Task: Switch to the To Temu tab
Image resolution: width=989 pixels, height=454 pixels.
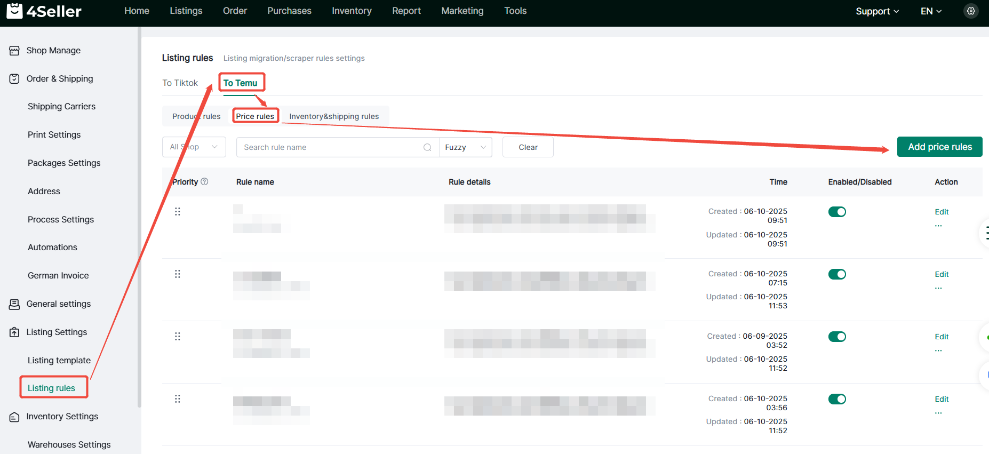Action: 241,83
